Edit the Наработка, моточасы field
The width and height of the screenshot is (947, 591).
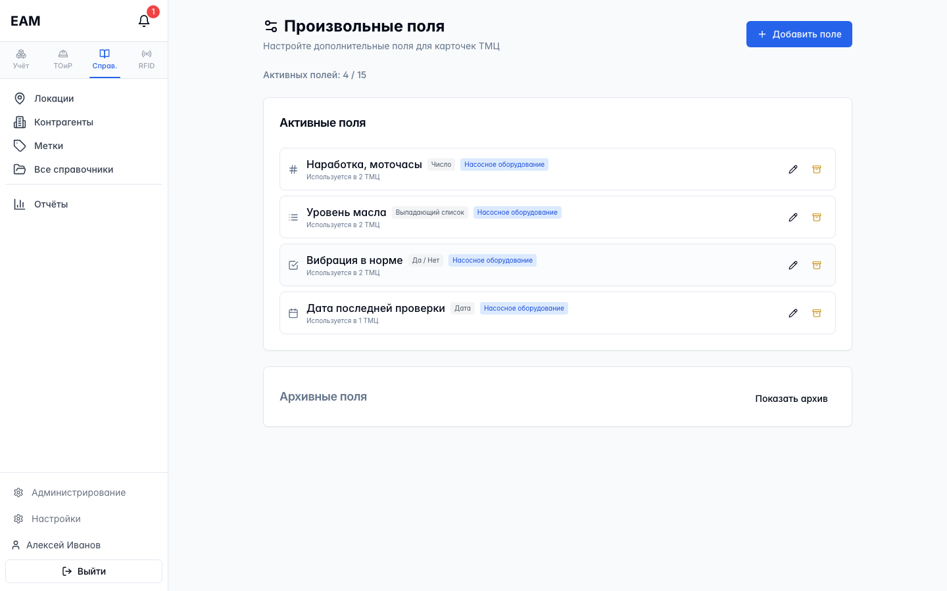(793, 169)
